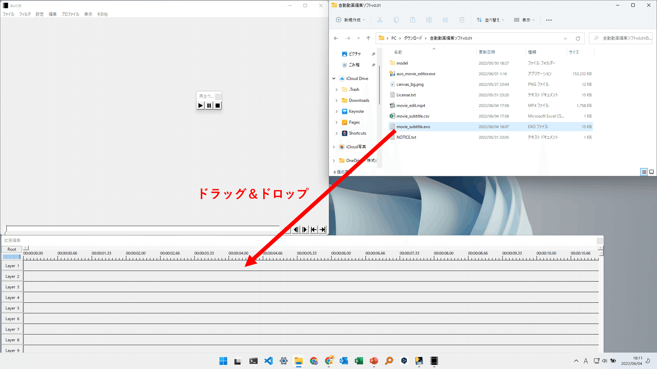The width and height of the screenshot is (657, 369).
Task: Click the Copy icon in Explorer toolbar
Action: (396, 20)
